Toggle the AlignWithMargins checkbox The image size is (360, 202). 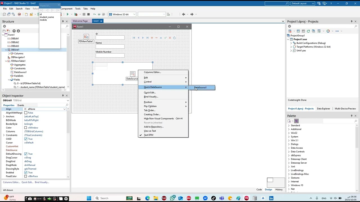[x=26, y=113]
